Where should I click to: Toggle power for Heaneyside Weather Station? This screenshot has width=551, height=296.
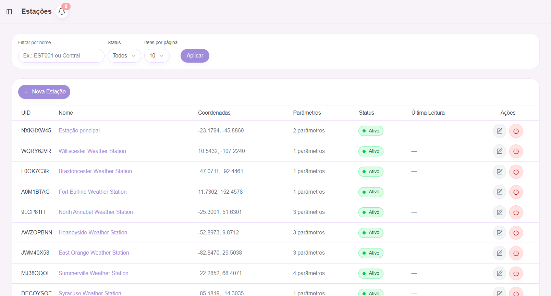point(516,233)
